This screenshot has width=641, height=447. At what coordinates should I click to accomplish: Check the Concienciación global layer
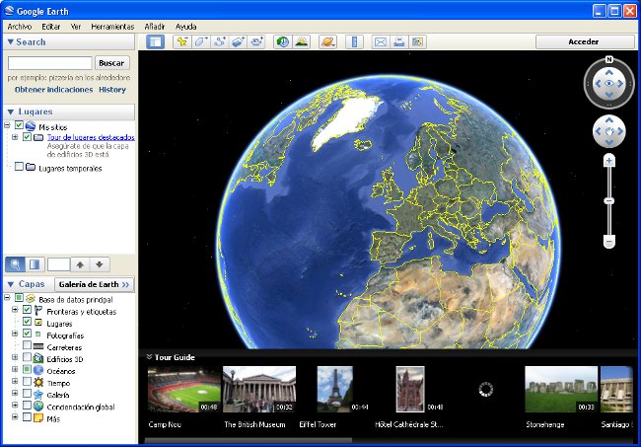27,406
